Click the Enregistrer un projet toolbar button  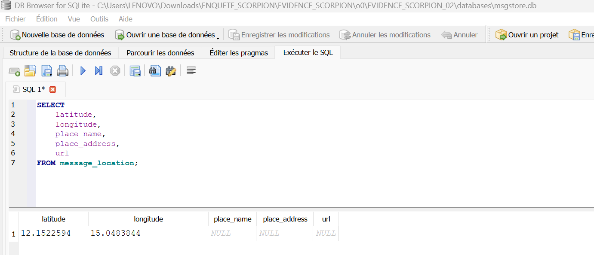click(x=581, y=35)
